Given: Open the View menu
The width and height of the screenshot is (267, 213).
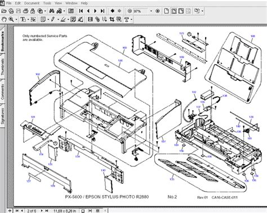Looking at the screenshot, I should 58,3.
